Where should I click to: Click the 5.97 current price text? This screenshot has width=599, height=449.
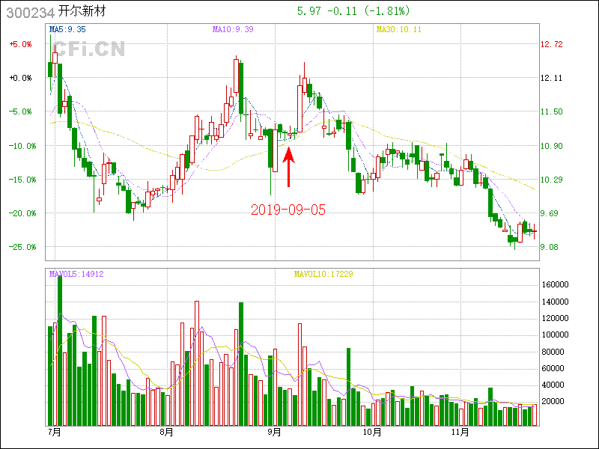click(308, 11)
